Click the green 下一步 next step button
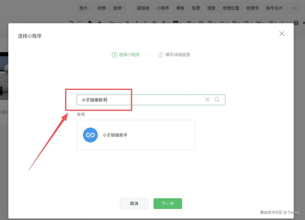 pyautogui.click(x=167, y=203)
